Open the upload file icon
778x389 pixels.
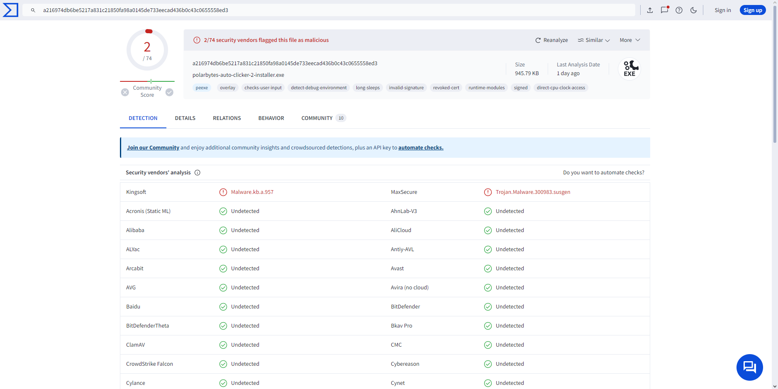click(x=650, y=10)
